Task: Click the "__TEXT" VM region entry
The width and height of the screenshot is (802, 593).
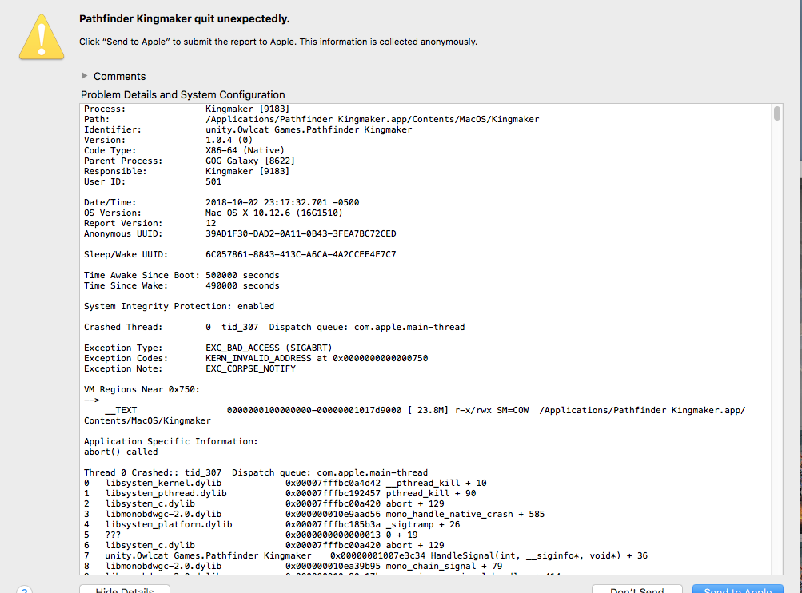Action: 415,415
